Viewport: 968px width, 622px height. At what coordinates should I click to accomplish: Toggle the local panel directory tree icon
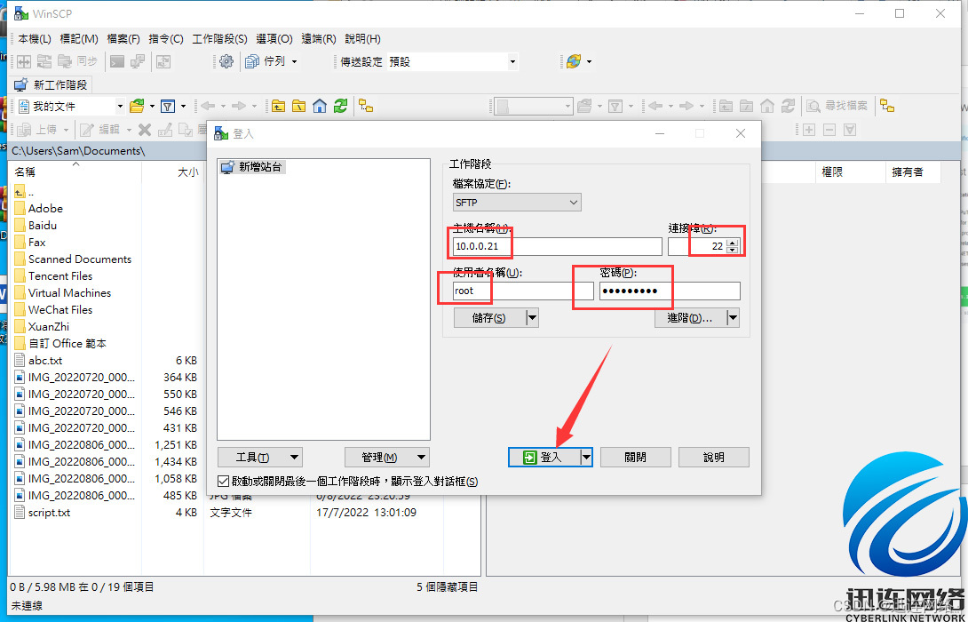tap(366, 107)
